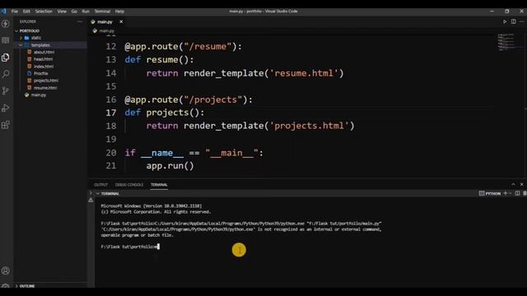Click 'resume.html' string on line 14

point(304,73)
